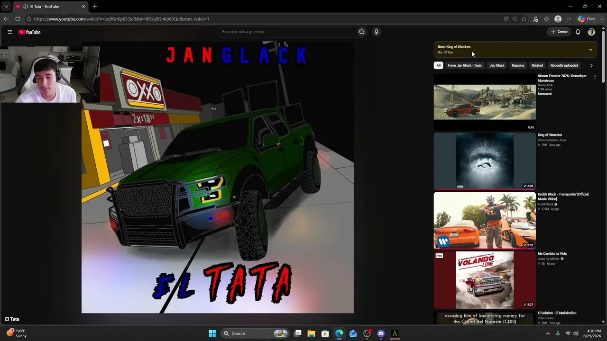Start voice search with the microphone icon
The height and width of the screenshot is (341, 607).
[x=377, y=32]
